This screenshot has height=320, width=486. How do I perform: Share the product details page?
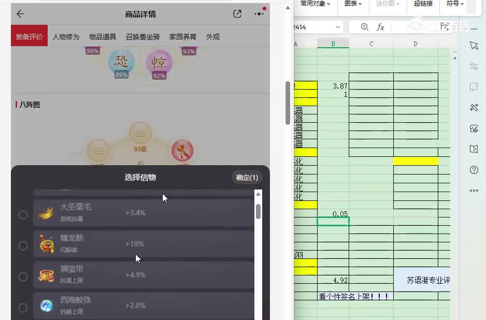[x=237, y=13]
